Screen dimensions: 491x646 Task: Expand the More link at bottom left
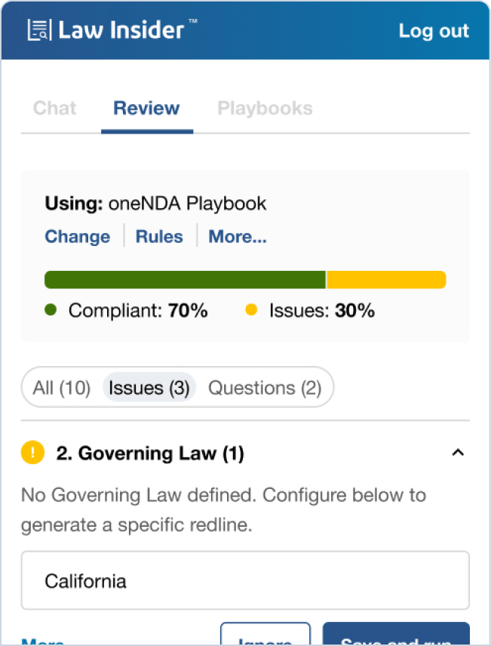tap(43, 641)
